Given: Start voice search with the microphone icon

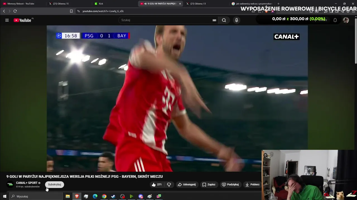Looking at the screenshot, I should pos(237,20).
